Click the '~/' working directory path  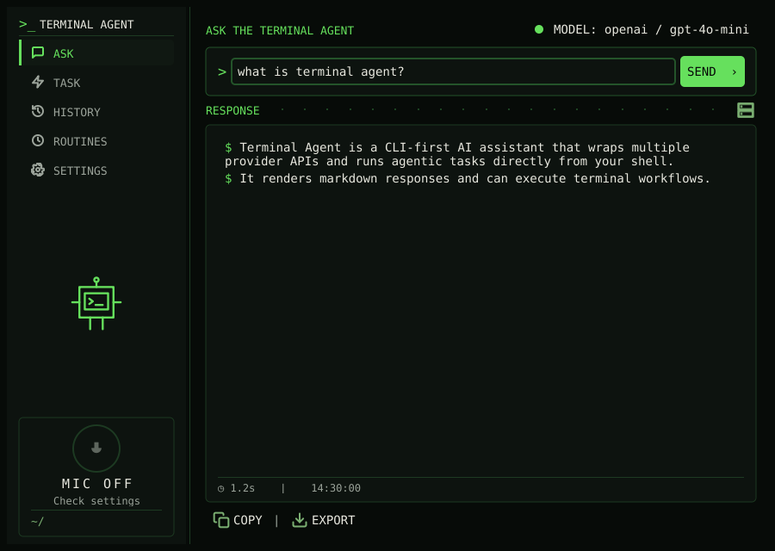pos(37,522)
